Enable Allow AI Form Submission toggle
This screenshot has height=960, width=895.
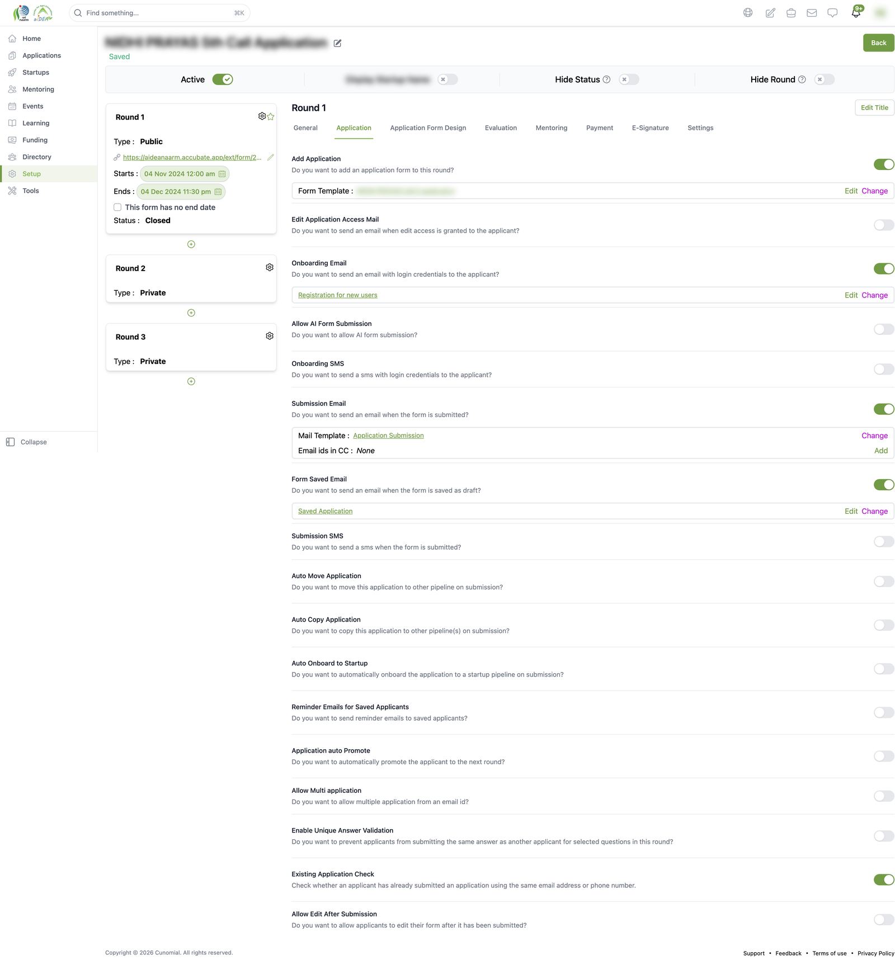click(884, 329)
